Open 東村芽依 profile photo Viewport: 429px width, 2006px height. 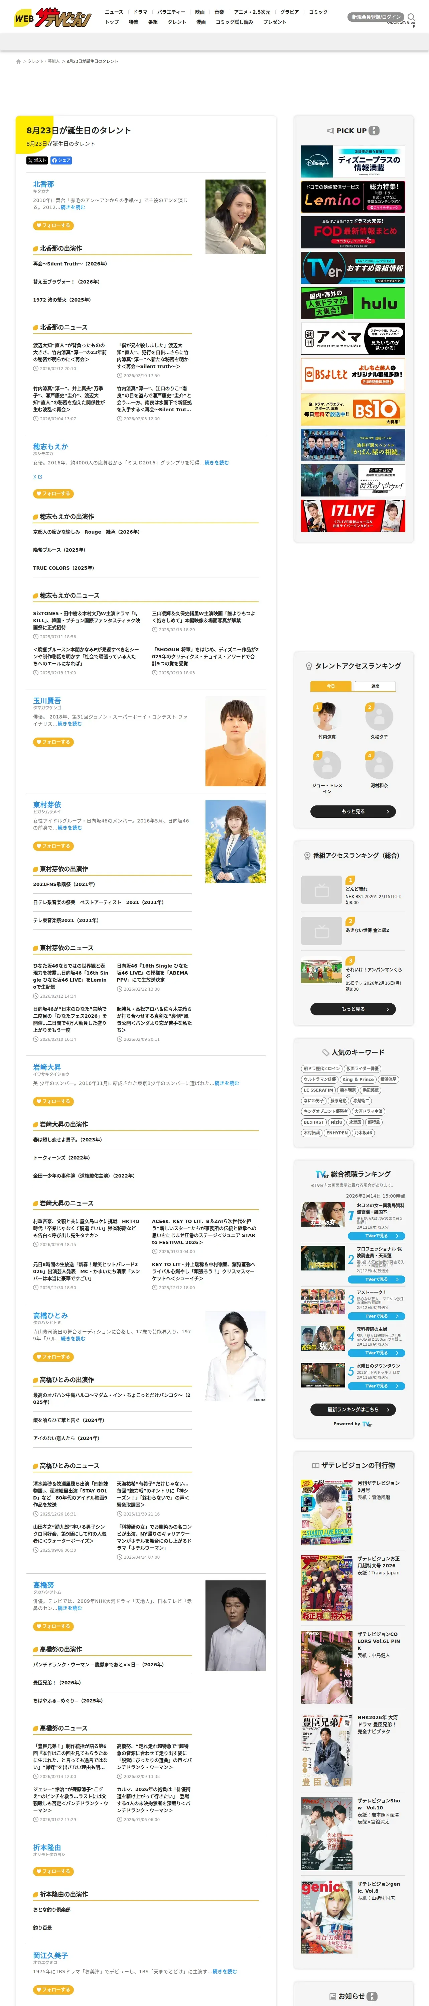(235, 841)
